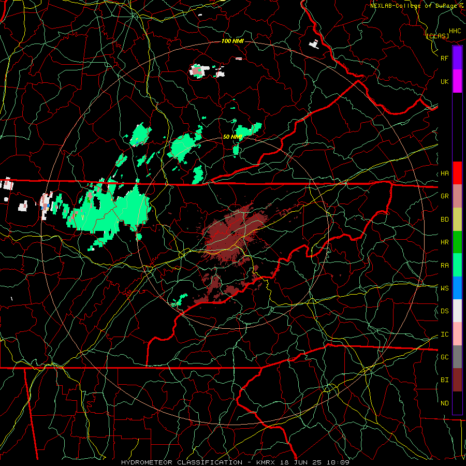Viewport: 466px width, 466px height.
Task: Click the BI brown legend swatch
Action: tap(457, 380)
